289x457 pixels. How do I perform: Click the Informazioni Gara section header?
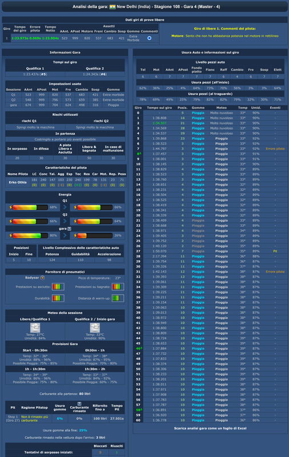click(x=65, y=53)
